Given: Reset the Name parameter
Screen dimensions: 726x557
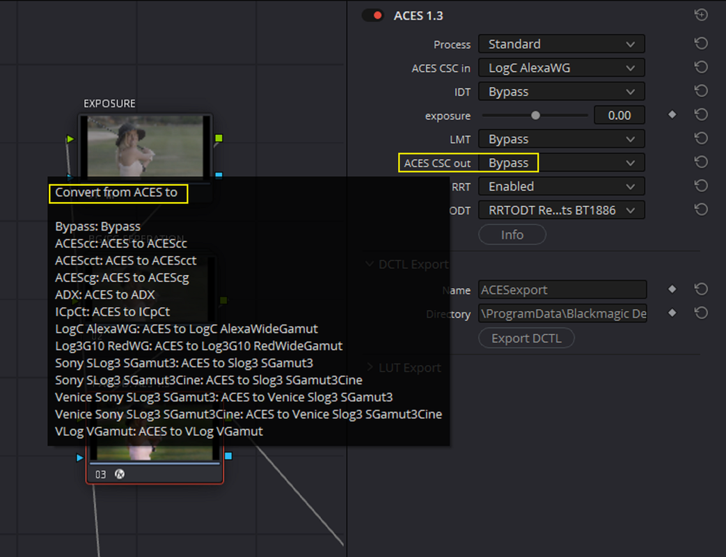Looking at the screenshot, I should (701, 289).
